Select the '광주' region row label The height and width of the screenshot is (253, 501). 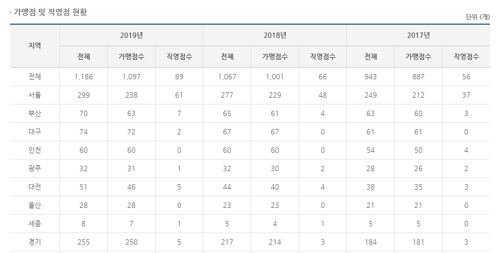click(35, 168)
